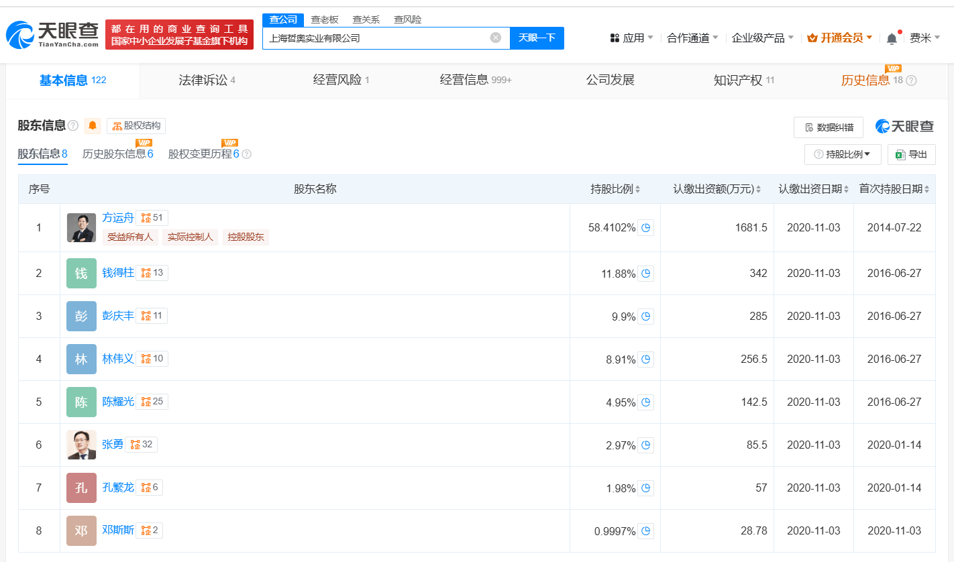Click the help icon beside 股权变更历程

[246, 154]
